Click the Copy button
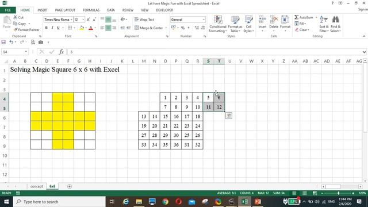This screenshot has width=368, height=207. coord(20,24)
